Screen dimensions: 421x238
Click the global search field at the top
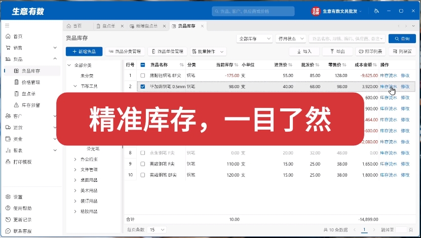253,11
